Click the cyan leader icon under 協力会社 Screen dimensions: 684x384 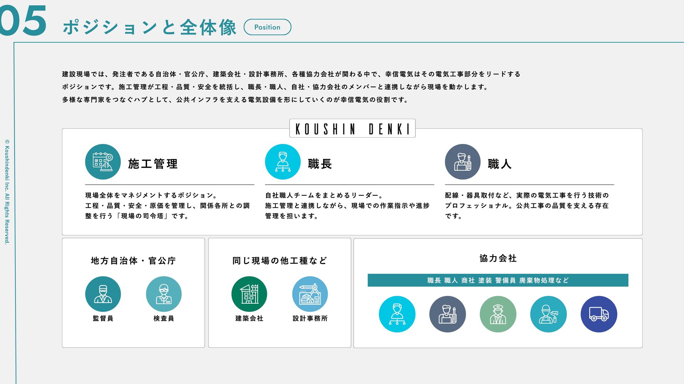click(397, 314)
